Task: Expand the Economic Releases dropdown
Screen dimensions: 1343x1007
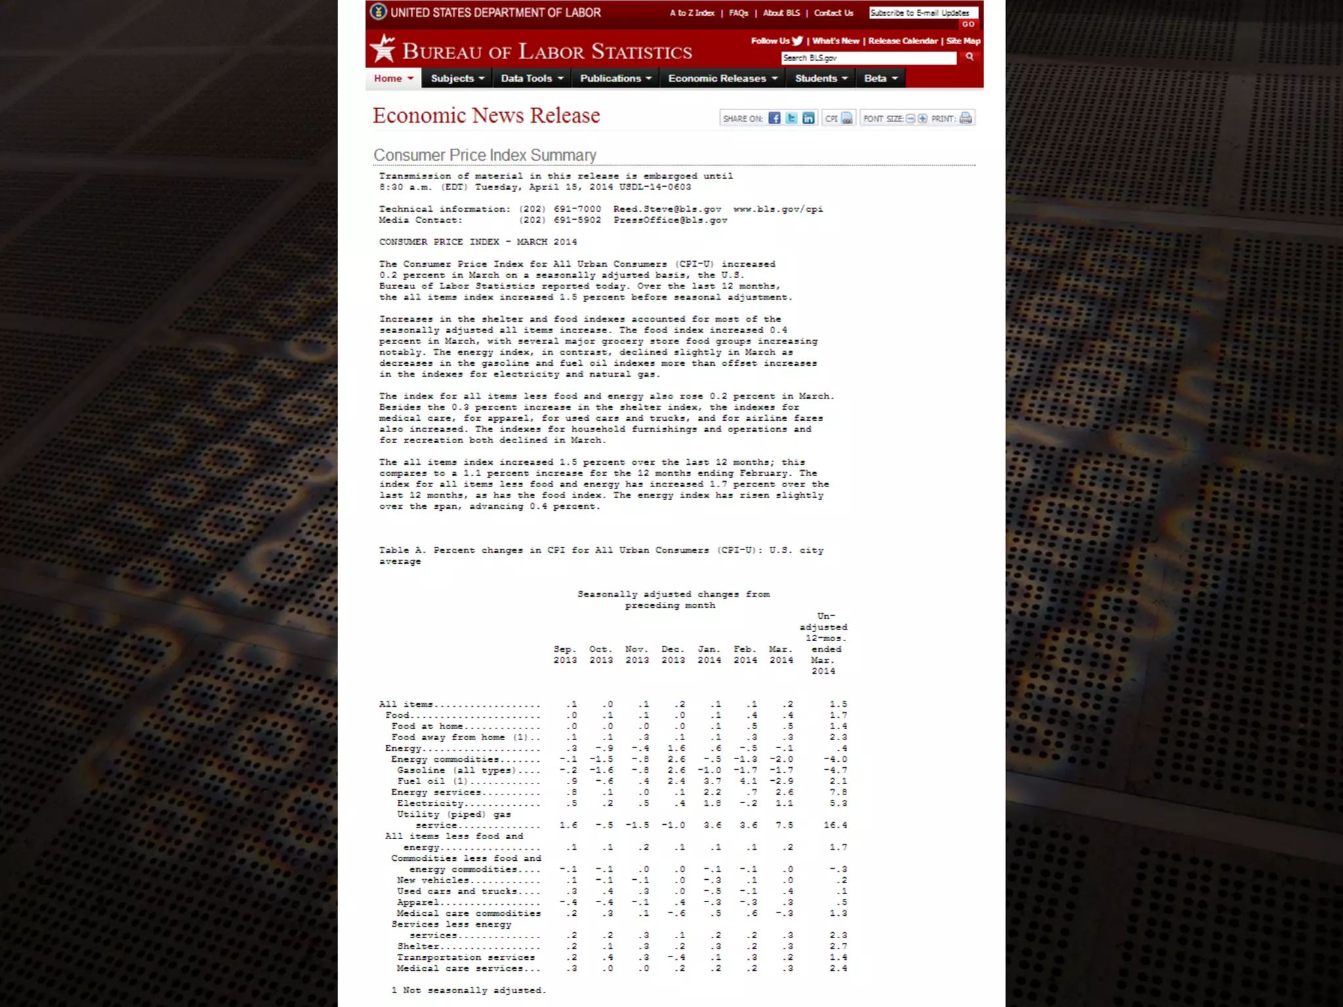Action: (x=723, y=78)
